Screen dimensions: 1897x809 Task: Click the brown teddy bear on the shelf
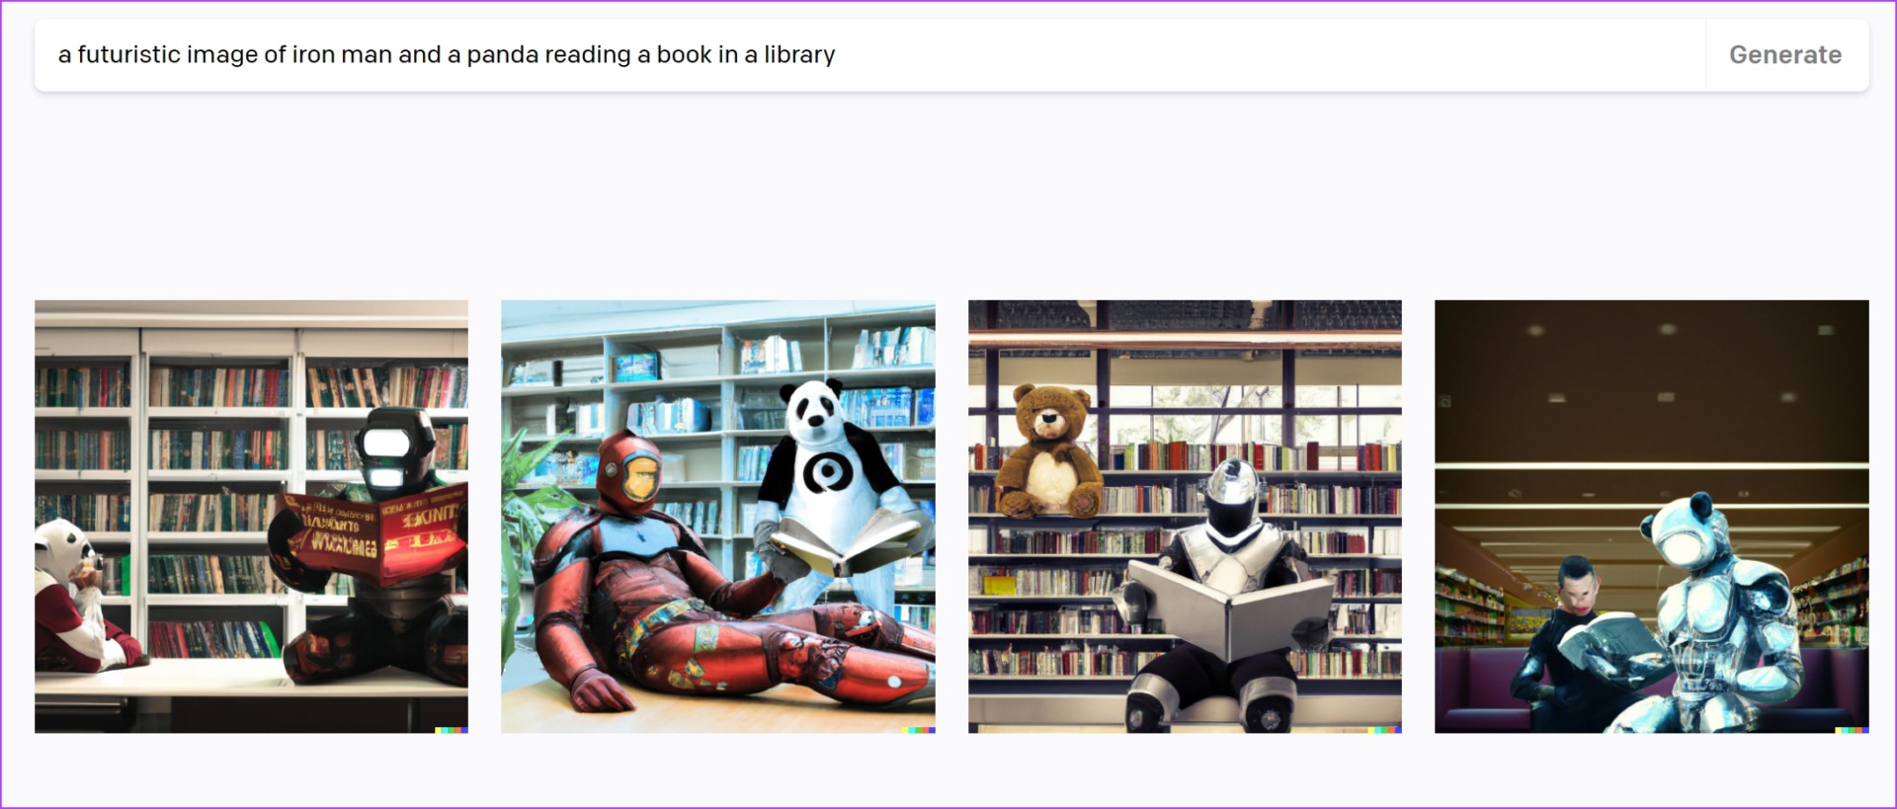click(x=1048, y=451)
